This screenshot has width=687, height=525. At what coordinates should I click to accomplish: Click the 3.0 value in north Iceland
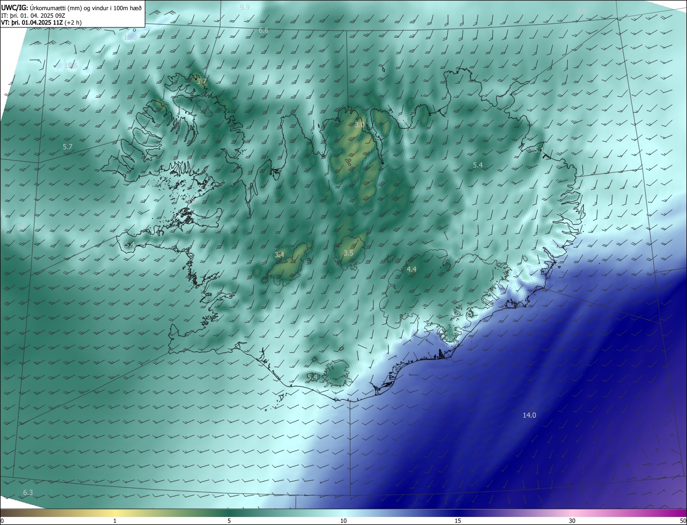point(359,125)
